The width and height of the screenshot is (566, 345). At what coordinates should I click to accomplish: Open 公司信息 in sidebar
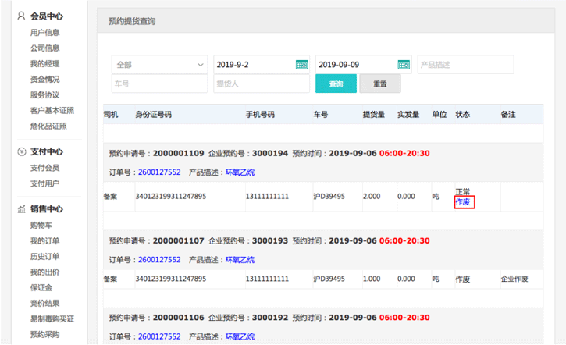(x=44, y=48)
